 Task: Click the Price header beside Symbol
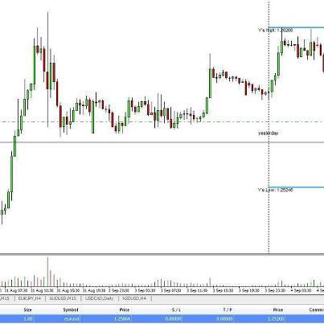click(125, 310)
